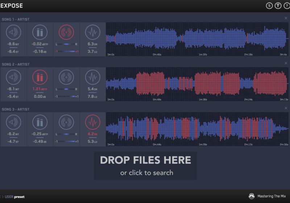Click Song 1 integrated loudness -8.6 value
The height and width of the screenshot is (203, 290).
click(13, 44)
